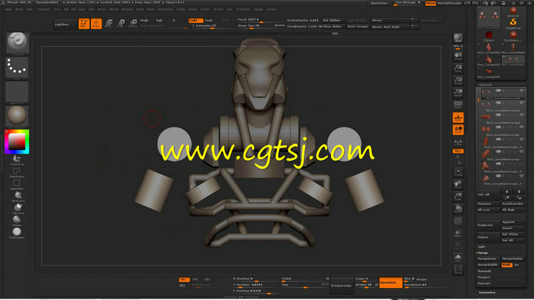Toggle Transp transparency mode
Image resolution: width=534 pixels, height=300 pixels.
point(458,234)
